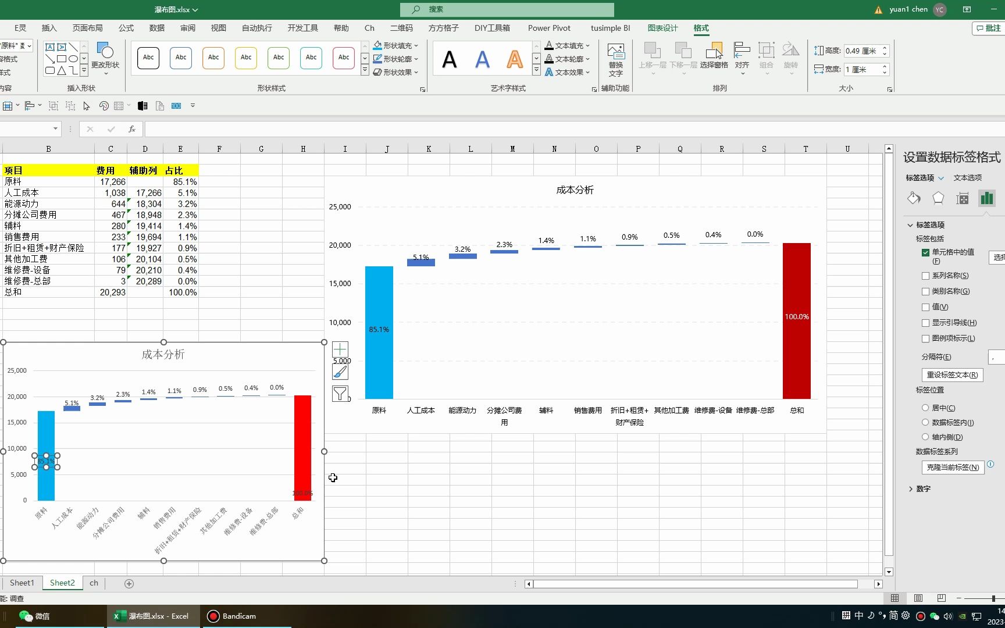Click the 克隆当前标签 button

tap(952, 468)
